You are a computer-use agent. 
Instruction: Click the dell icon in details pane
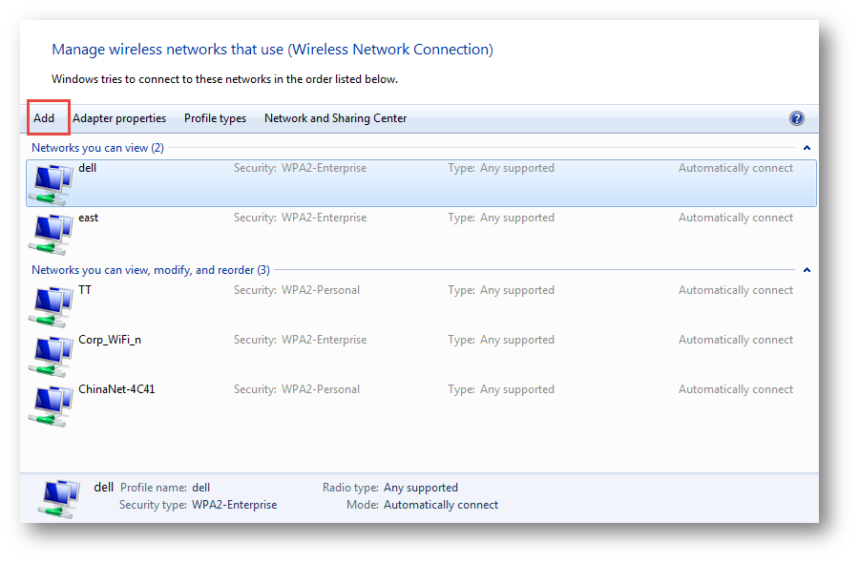point(60,499)
